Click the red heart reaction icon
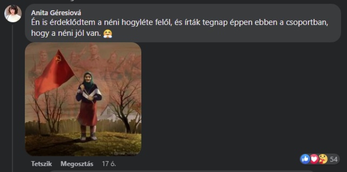Screen dimensions: 347x172 [314, 159]
